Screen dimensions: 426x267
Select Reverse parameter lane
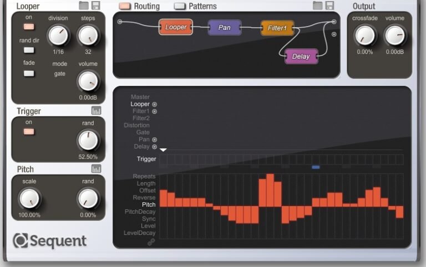tap(144, 198)
